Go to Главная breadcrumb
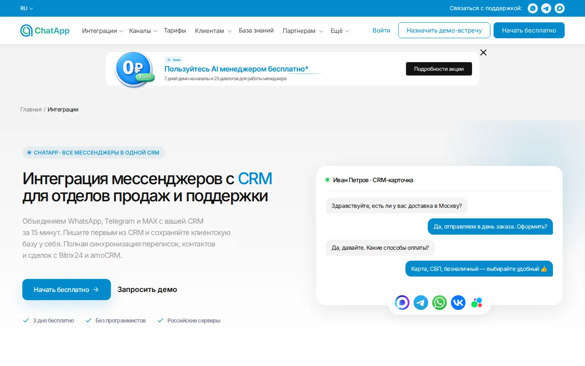Image resolution: width=585 pixels, height=366 pixels. 31,109
